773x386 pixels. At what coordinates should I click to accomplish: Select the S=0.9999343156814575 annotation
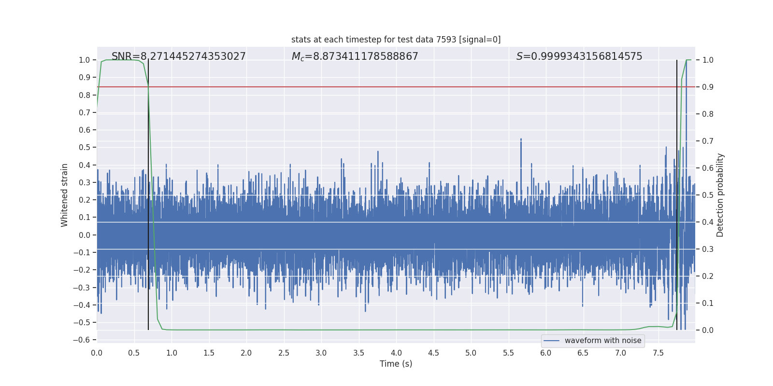point(579,56)
